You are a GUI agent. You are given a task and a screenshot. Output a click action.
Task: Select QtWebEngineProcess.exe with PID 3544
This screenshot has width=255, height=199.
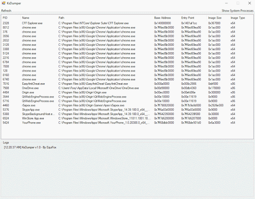[38, 97]
